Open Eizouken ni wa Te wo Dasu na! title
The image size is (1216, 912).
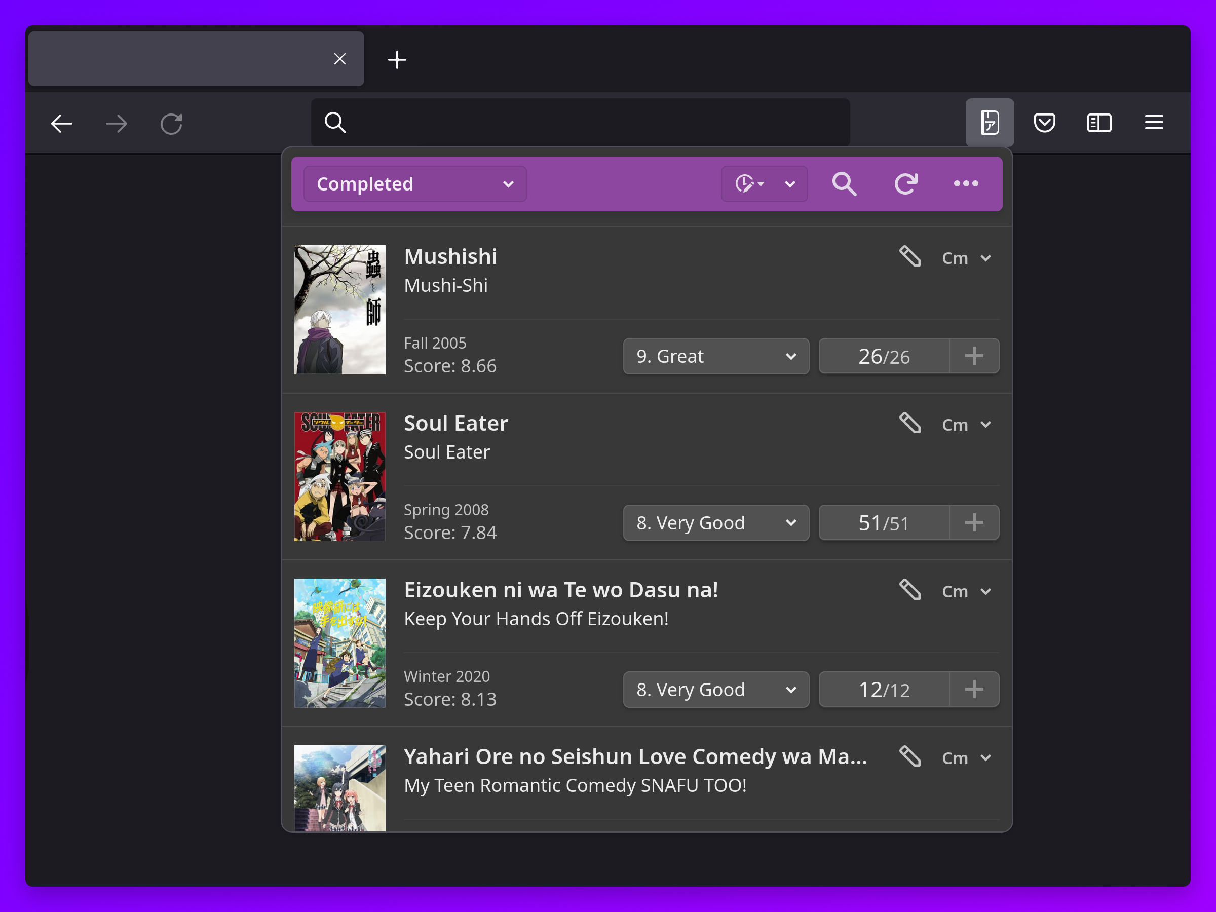point(561,590)
